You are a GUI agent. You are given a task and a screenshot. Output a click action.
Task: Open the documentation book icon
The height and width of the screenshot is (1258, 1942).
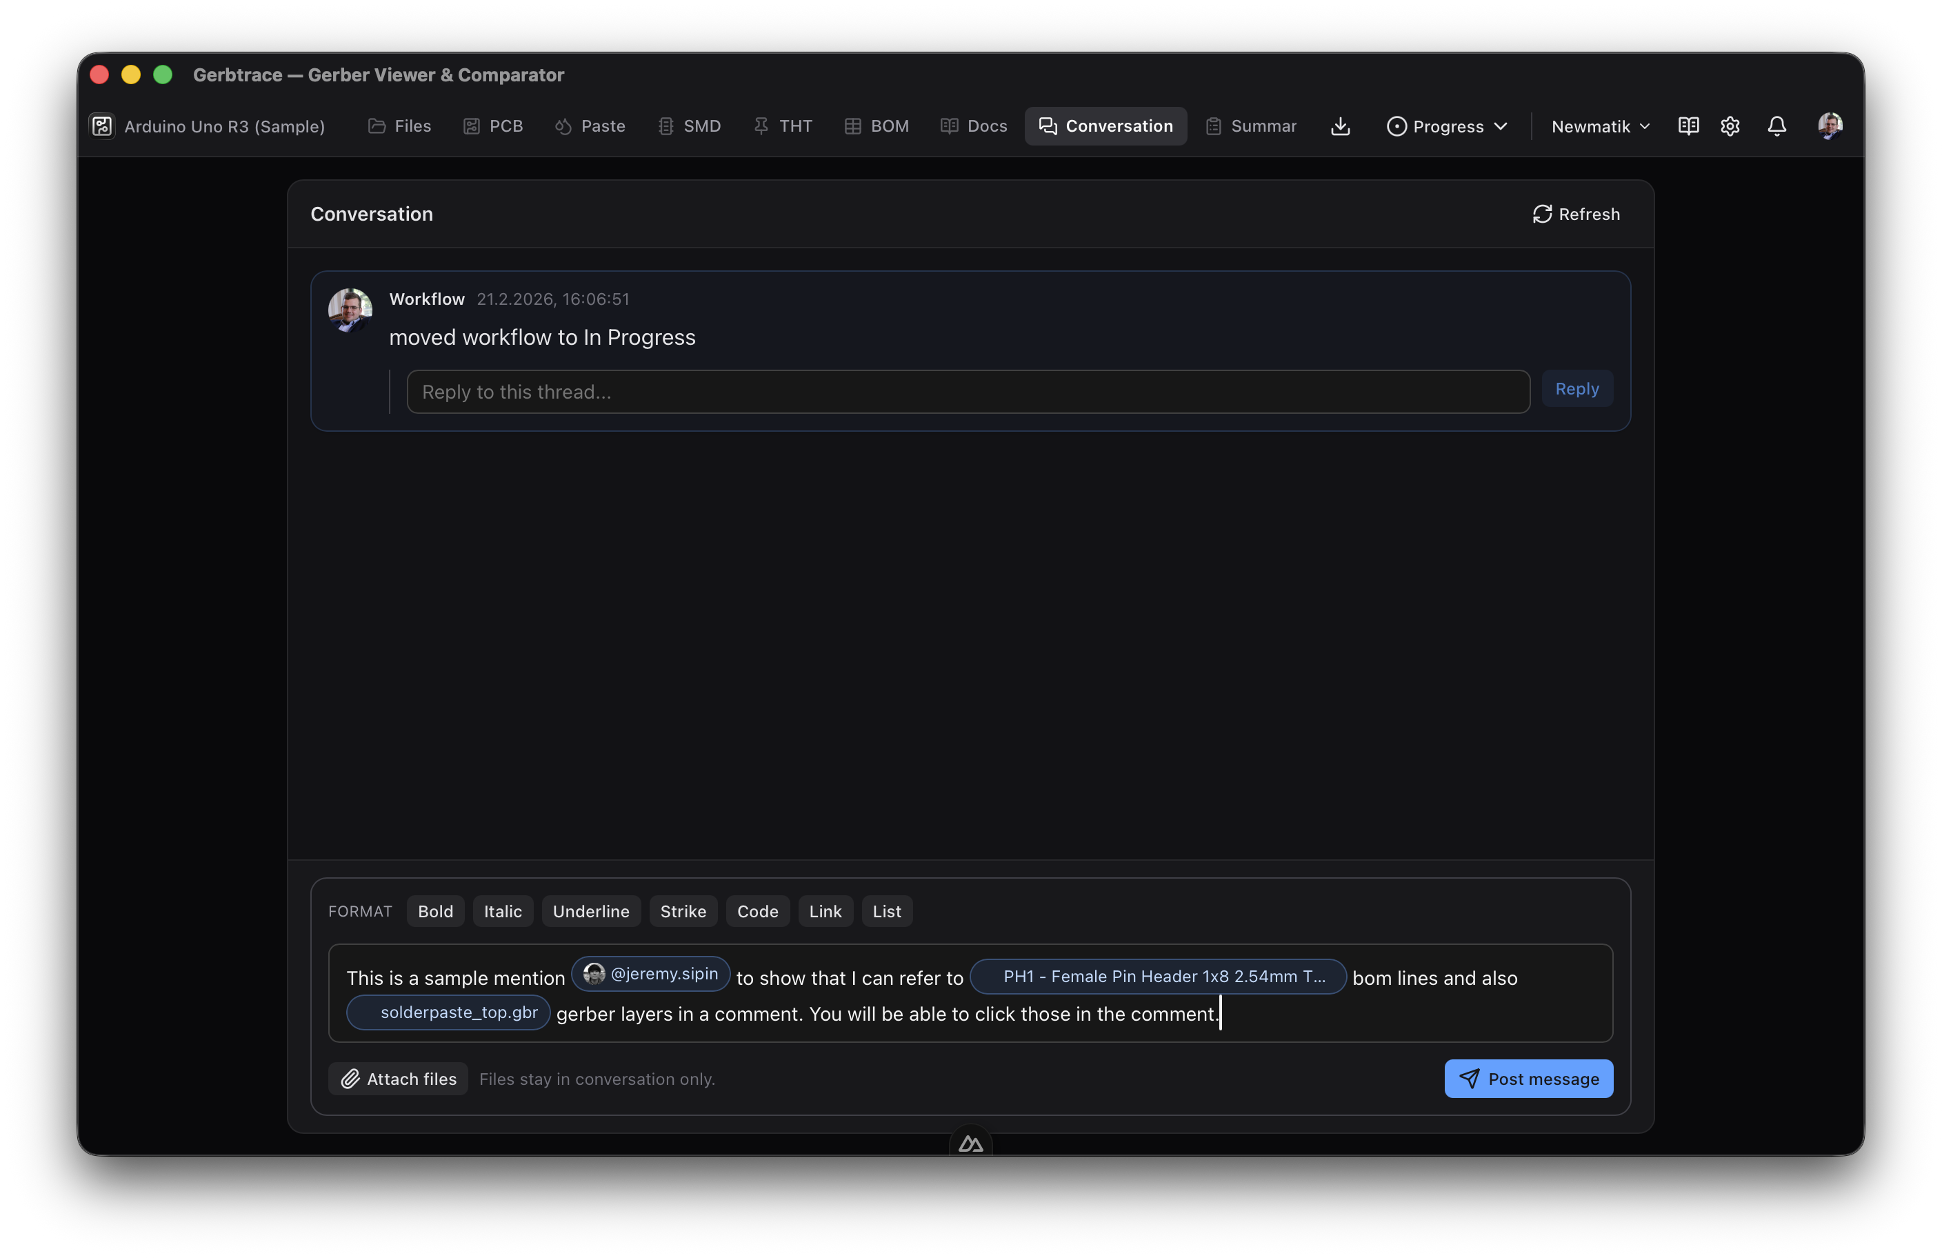(1688, 126)
